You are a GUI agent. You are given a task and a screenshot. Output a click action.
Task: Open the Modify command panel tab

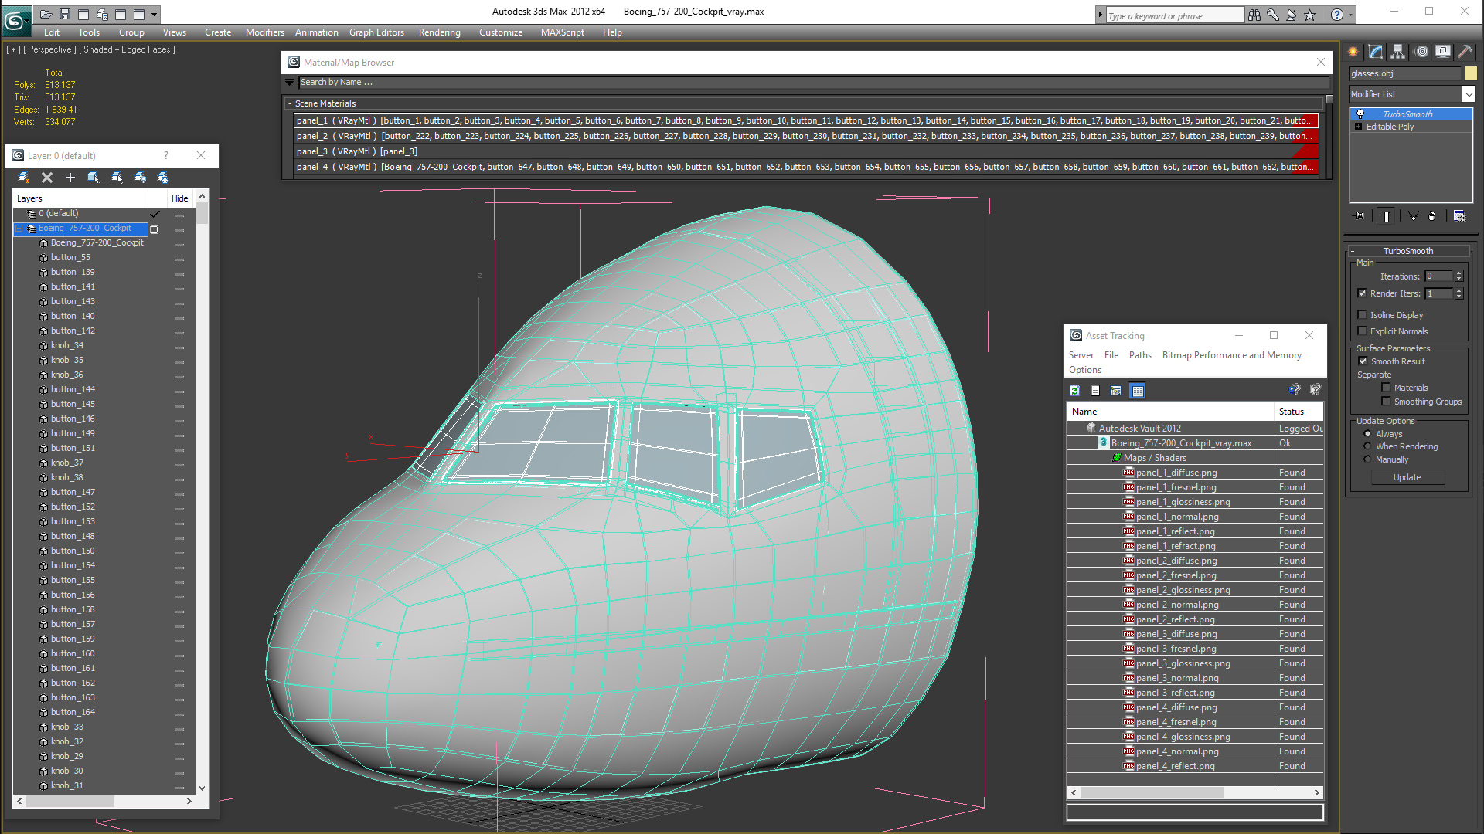coord(1376,52)
